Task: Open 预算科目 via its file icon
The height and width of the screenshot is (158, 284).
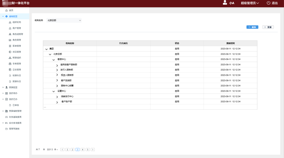Action: (x=10, y=82)
